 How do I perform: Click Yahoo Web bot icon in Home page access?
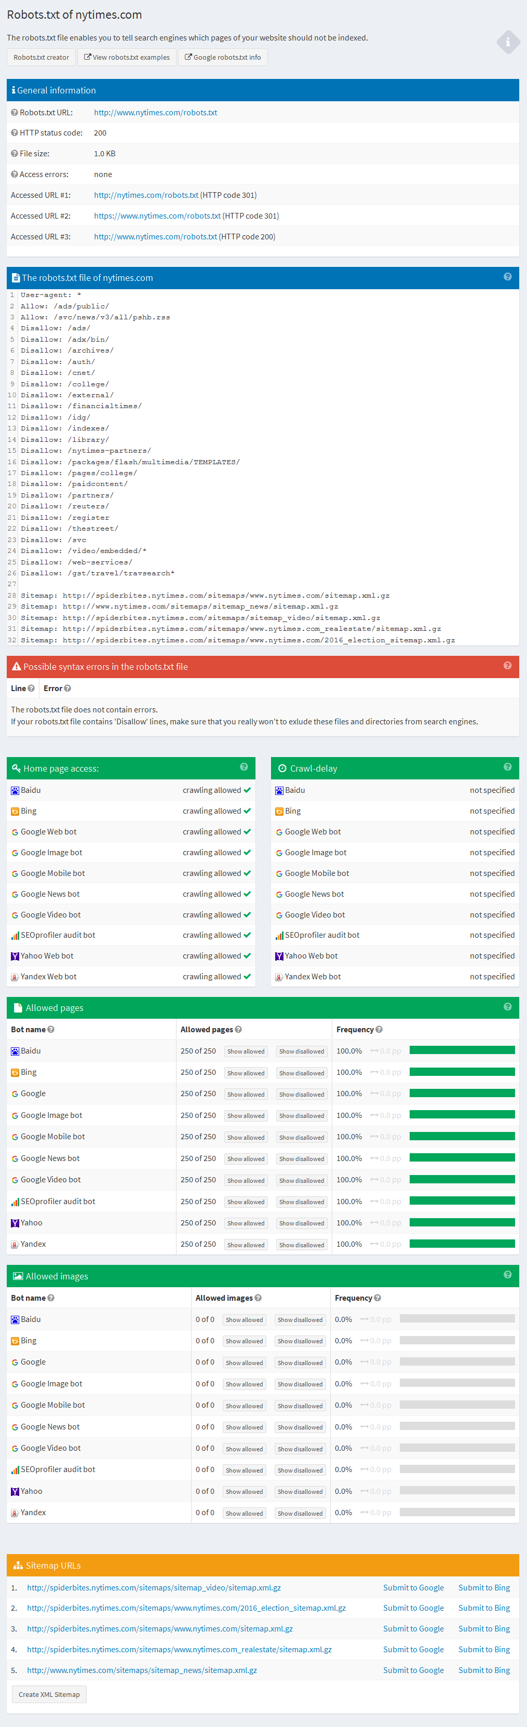(x=15, y=956)
